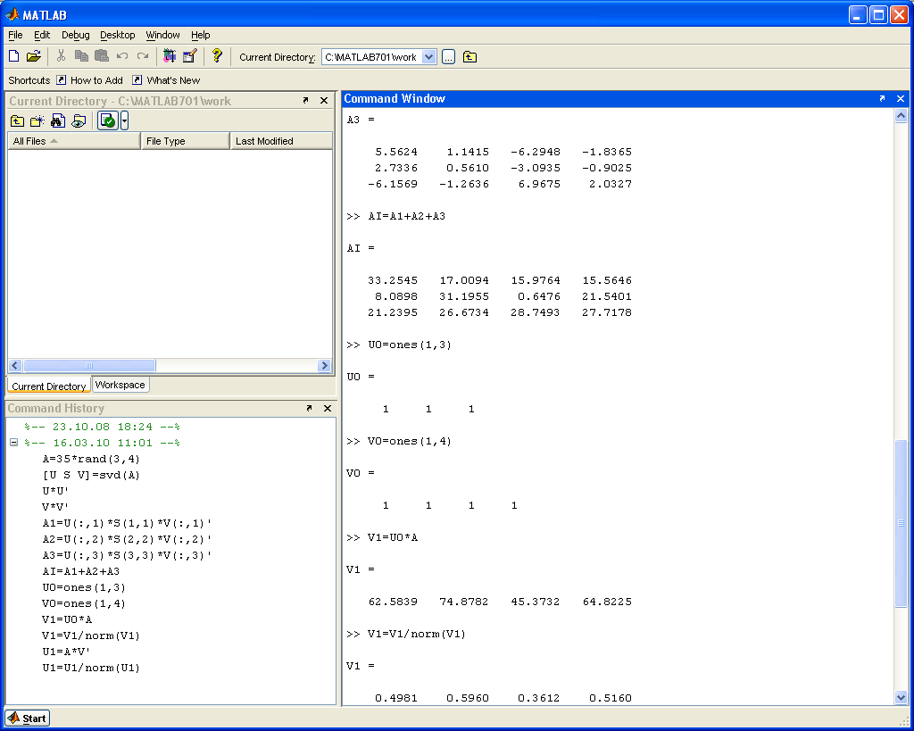Click file list horizontal scrollbar thumb

pos(89,366)
